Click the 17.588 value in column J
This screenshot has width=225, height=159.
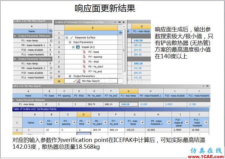[x=199, y=104]
